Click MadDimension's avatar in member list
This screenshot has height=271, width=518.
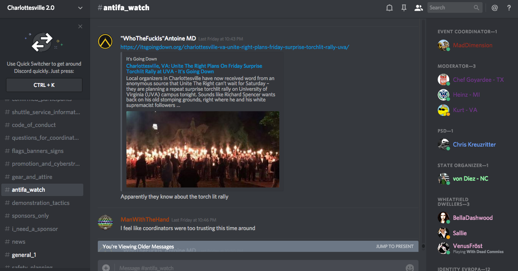(x=444, y=45)
